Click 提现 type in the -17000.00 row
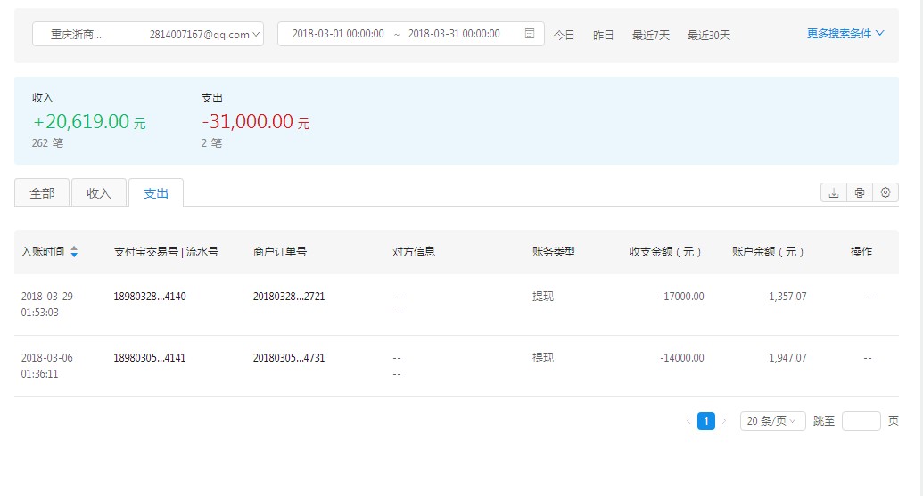This screenshot has height=496, width=923. pos(543,297)
